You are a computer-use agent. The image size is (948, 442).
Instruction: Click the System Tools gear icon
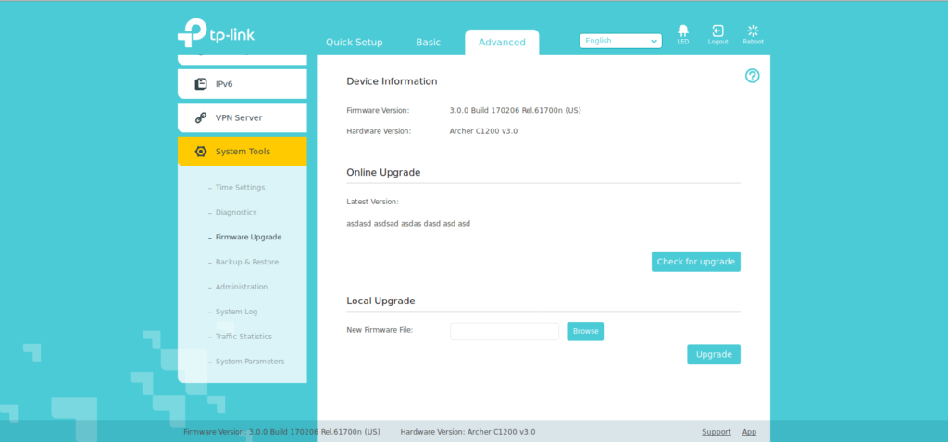click(x=201, y=152)
